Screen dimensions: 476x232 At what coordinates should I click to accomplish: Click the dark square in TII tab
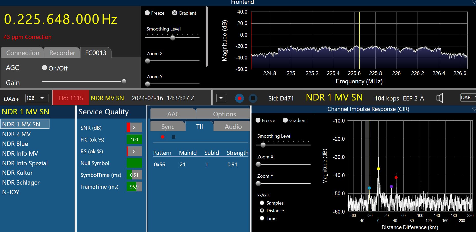pyautogui.click(x=174, y=137)
